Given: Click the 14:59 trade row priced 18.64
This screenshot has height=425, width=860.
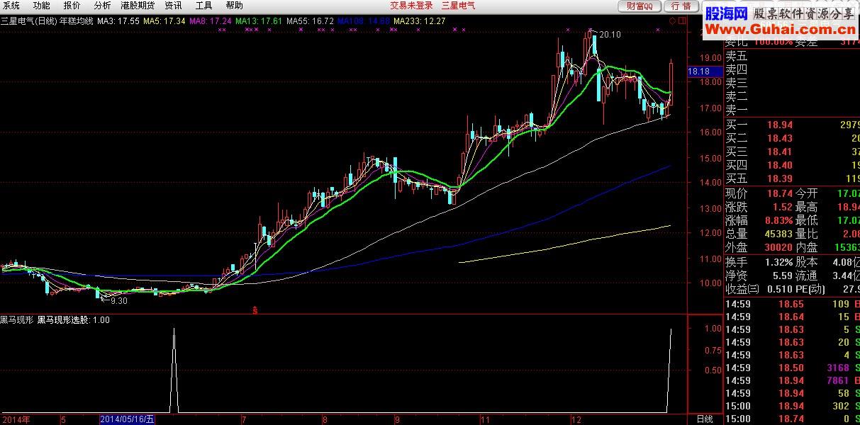Looking at the screenshot, I should [x=792, y=317].
